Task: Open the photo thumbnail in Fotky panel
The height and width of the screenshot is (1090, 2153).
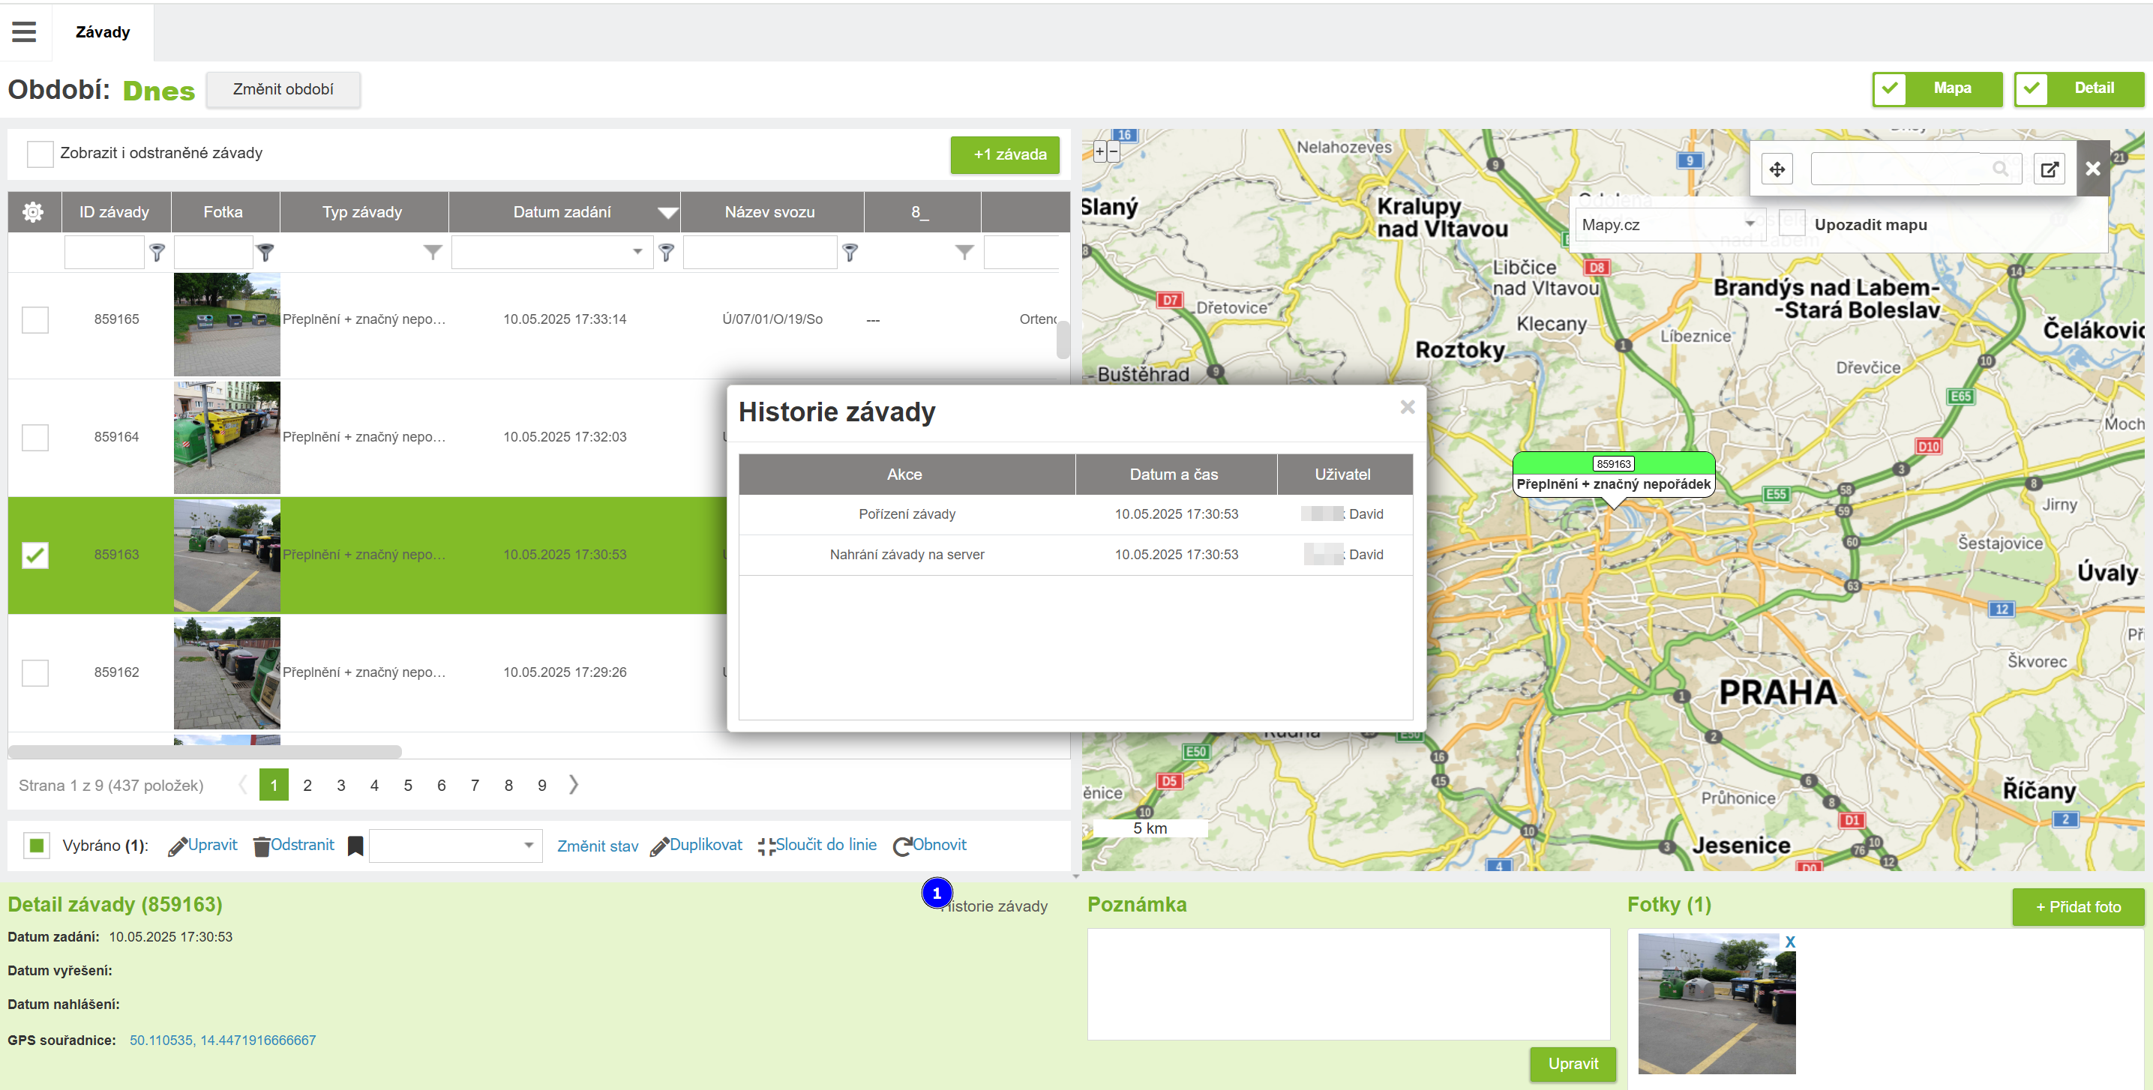Action: click(x=1716, y=1003)
